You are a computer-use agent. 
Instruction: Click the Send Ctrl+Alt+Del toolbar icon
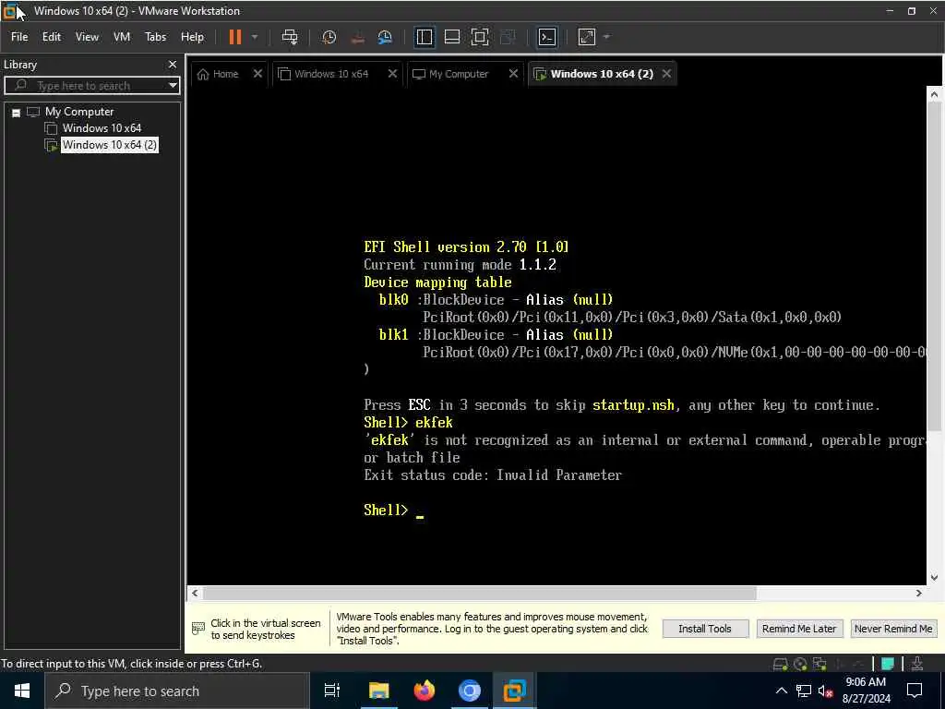click(x=290, y=37)
